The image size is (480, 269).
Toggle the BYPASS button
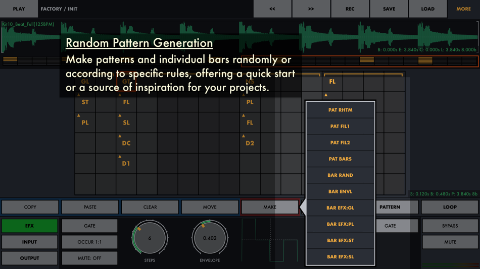coord(450,226)
